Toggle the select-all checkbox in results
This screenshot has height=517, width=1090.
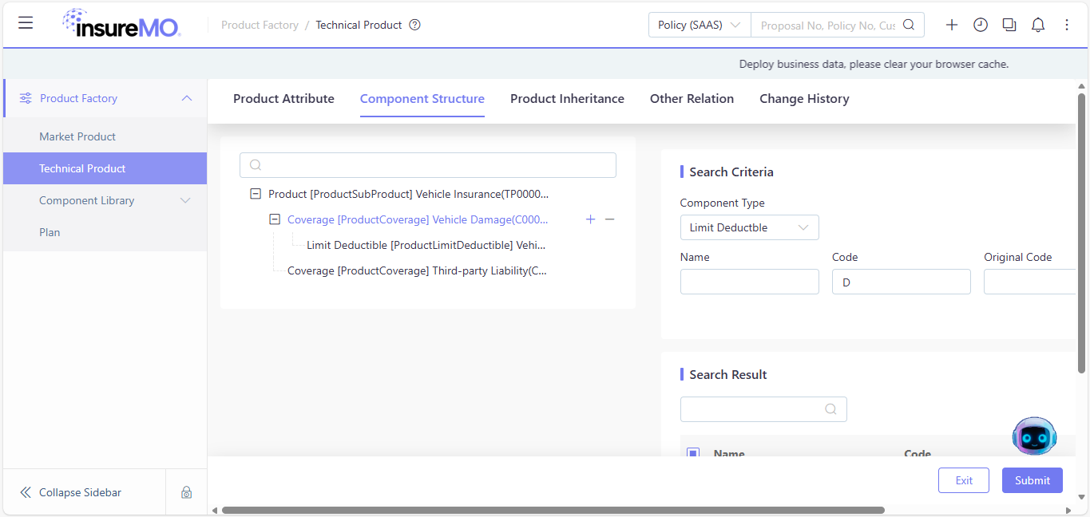coord(693,453)
